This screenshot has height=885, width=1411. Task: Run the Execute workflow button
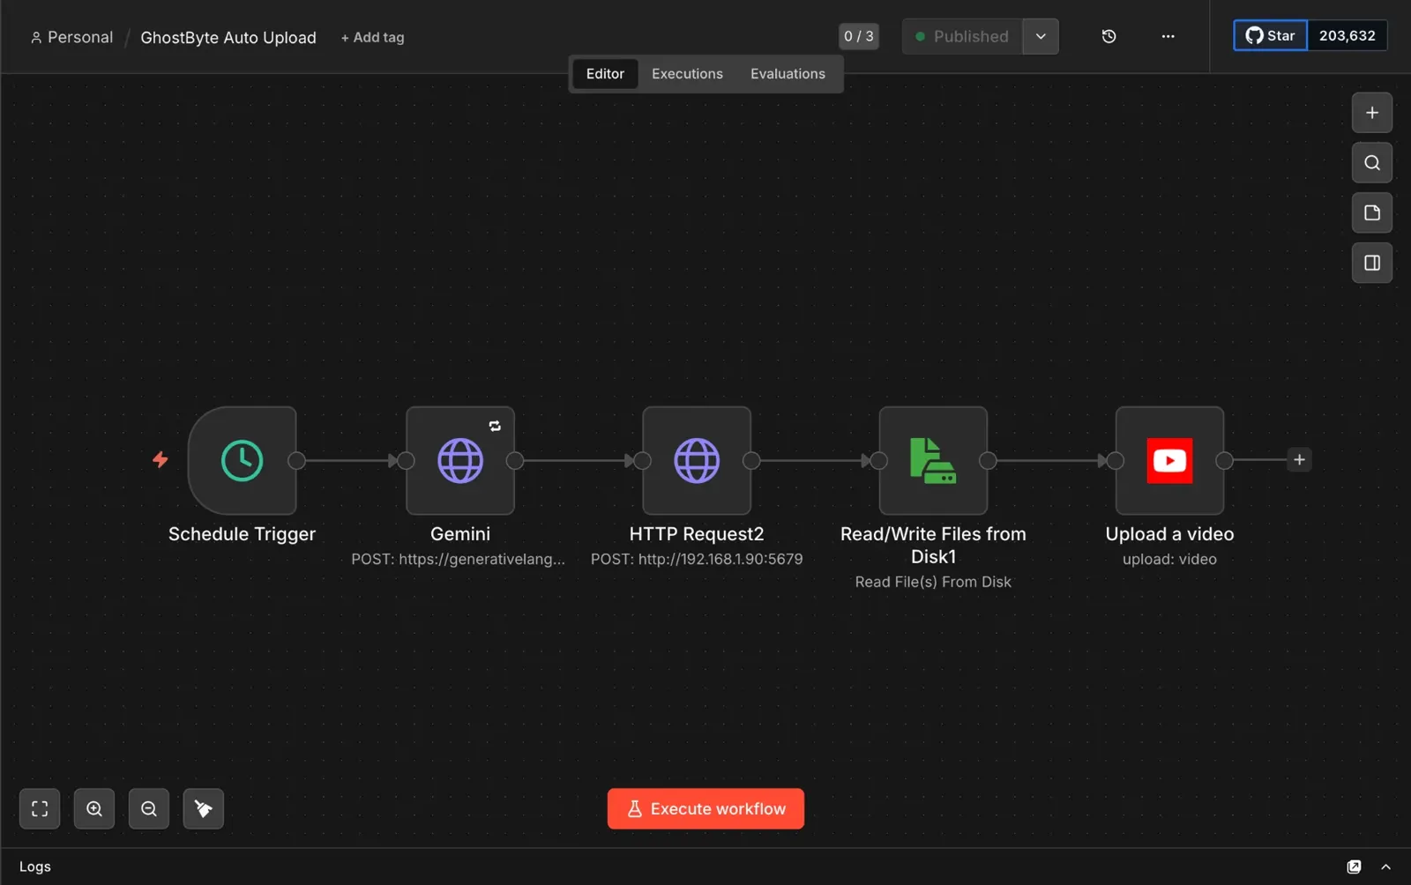click(x=705, y=808)
